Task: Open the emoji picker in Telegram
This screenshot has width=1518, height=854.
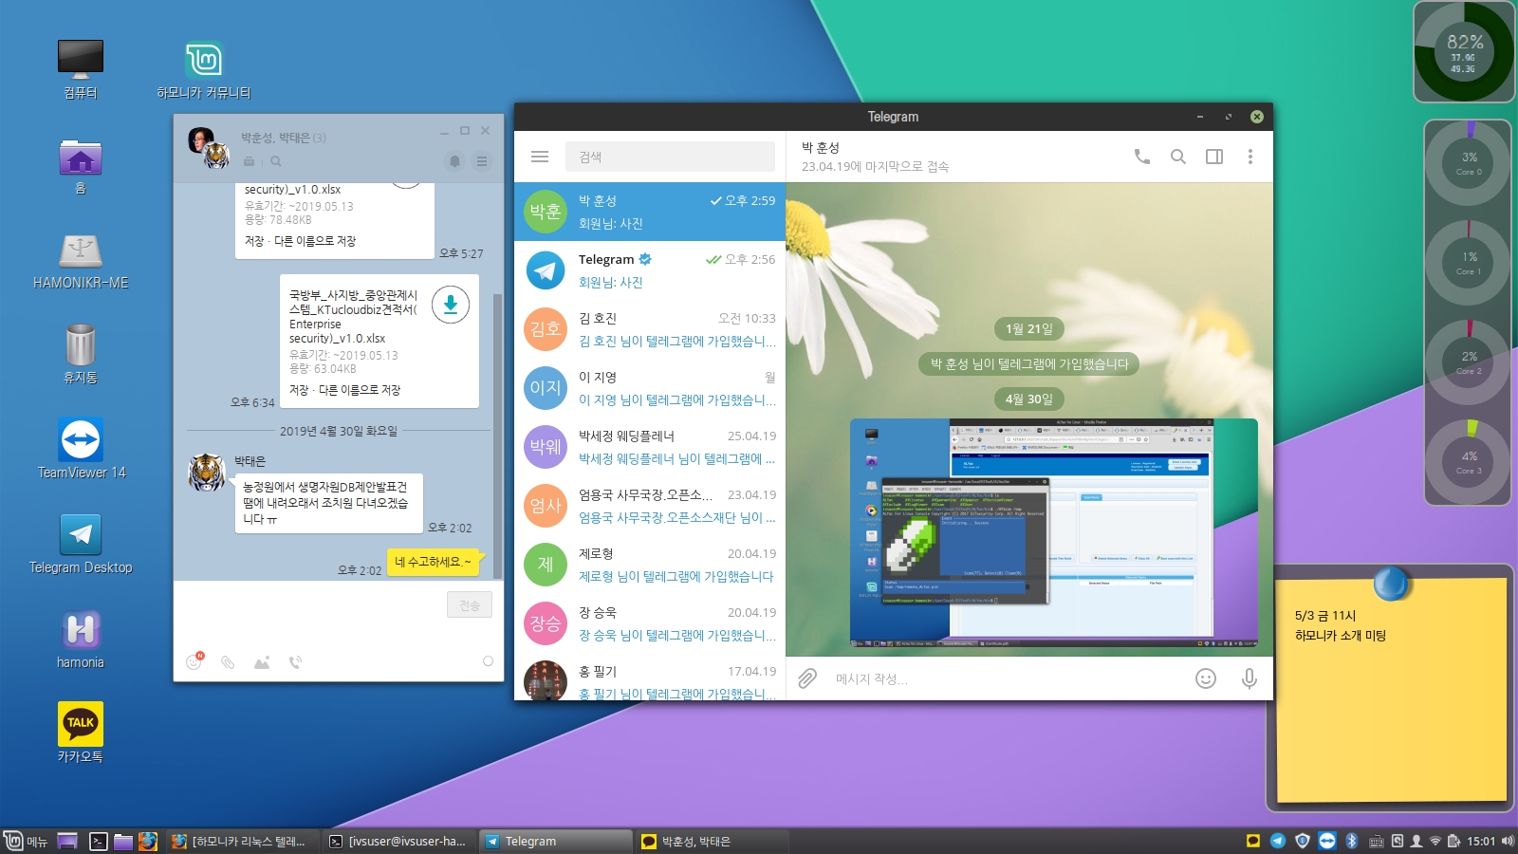Action: tap(1206, 678)
